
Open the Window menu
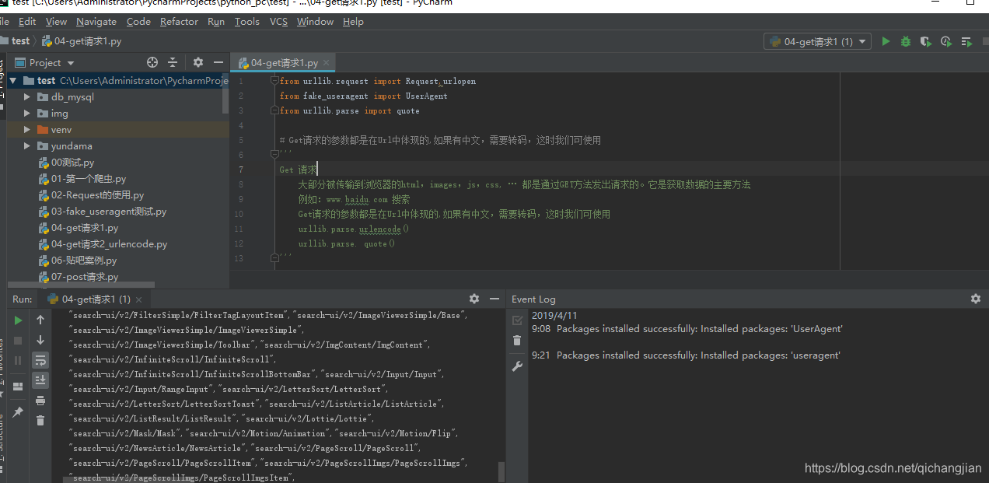coord(315,22)
